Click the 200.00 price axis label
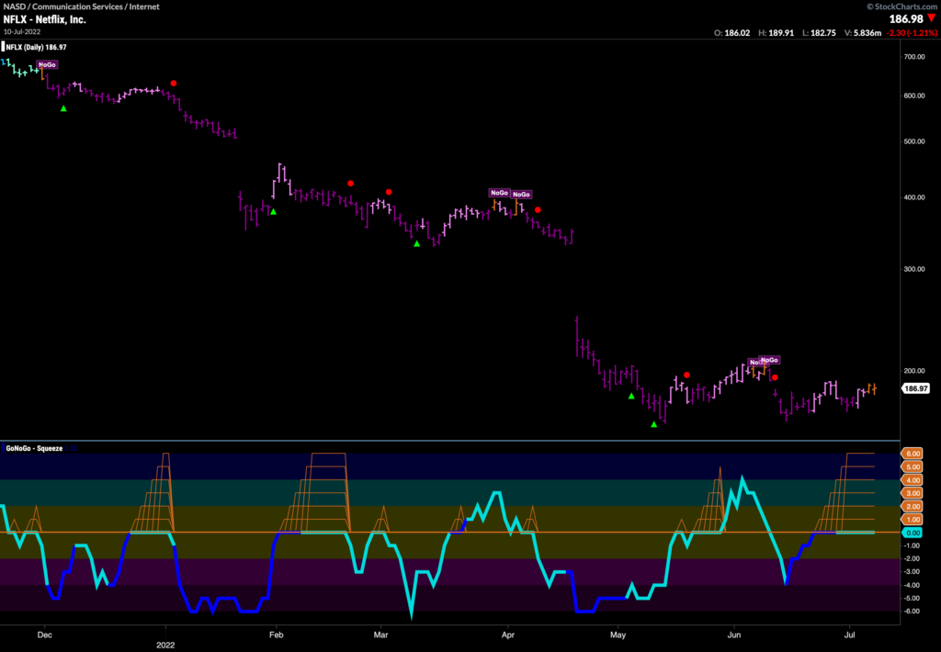The height and width of the screenshot is (652, 941). coord(914,371)
